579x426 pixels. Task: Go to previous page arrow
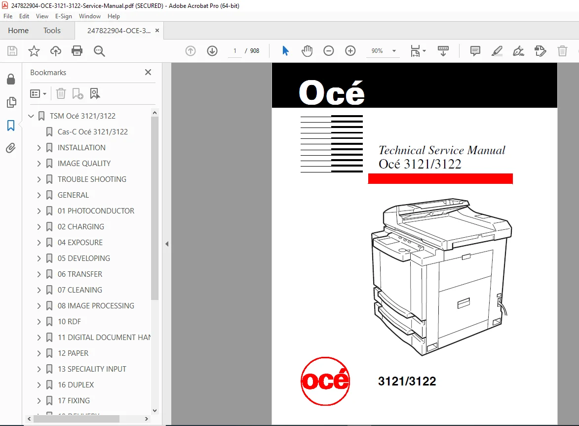click(191, 51)
